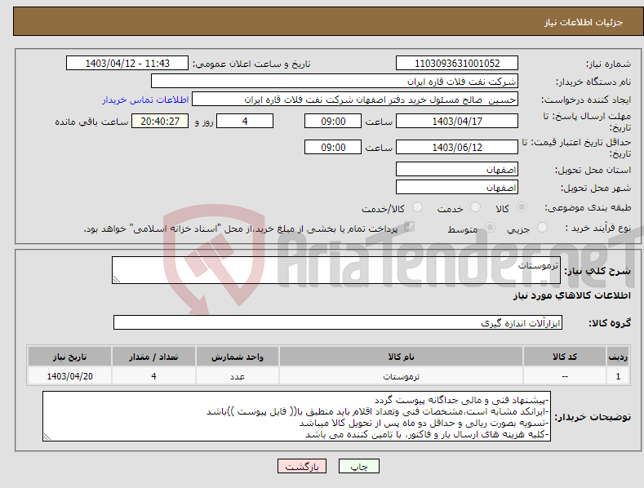This screenshot has width=644, height=488.
Task: Click the remaining days field showing 4
Action: [x=245, y=121]
